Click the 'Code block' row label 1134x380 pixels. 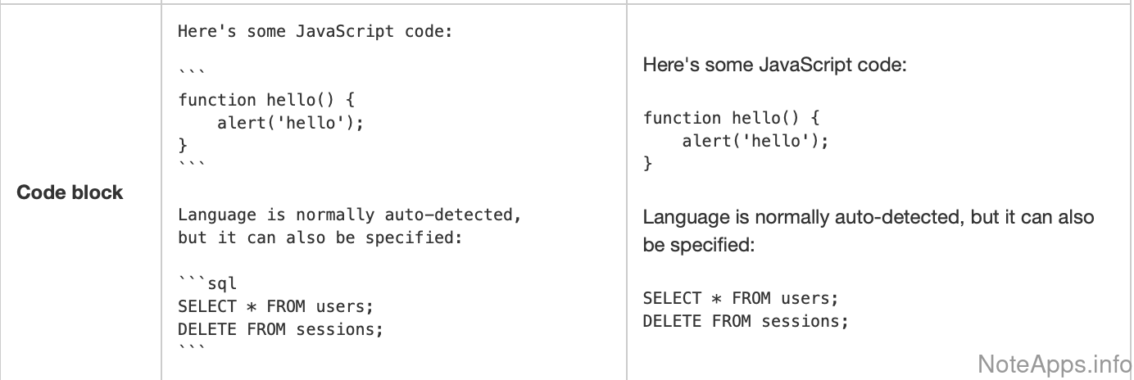pyautogui.click(x=70, y=192)
